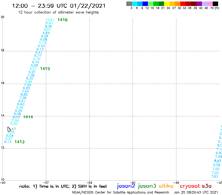This screenshot has height=195, width=222.
Task: Click the wave height value 6.80
Action: pos(24,94)
